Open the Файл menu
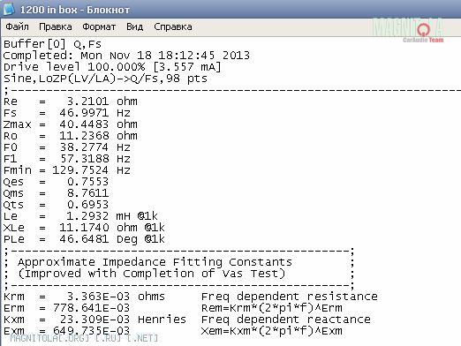This screenshot has width=461, height=346. click(18, 26)
